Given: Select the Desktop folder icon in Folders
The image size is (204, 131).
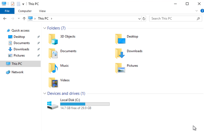Looking at the screenshot, I should click(120, 39).
